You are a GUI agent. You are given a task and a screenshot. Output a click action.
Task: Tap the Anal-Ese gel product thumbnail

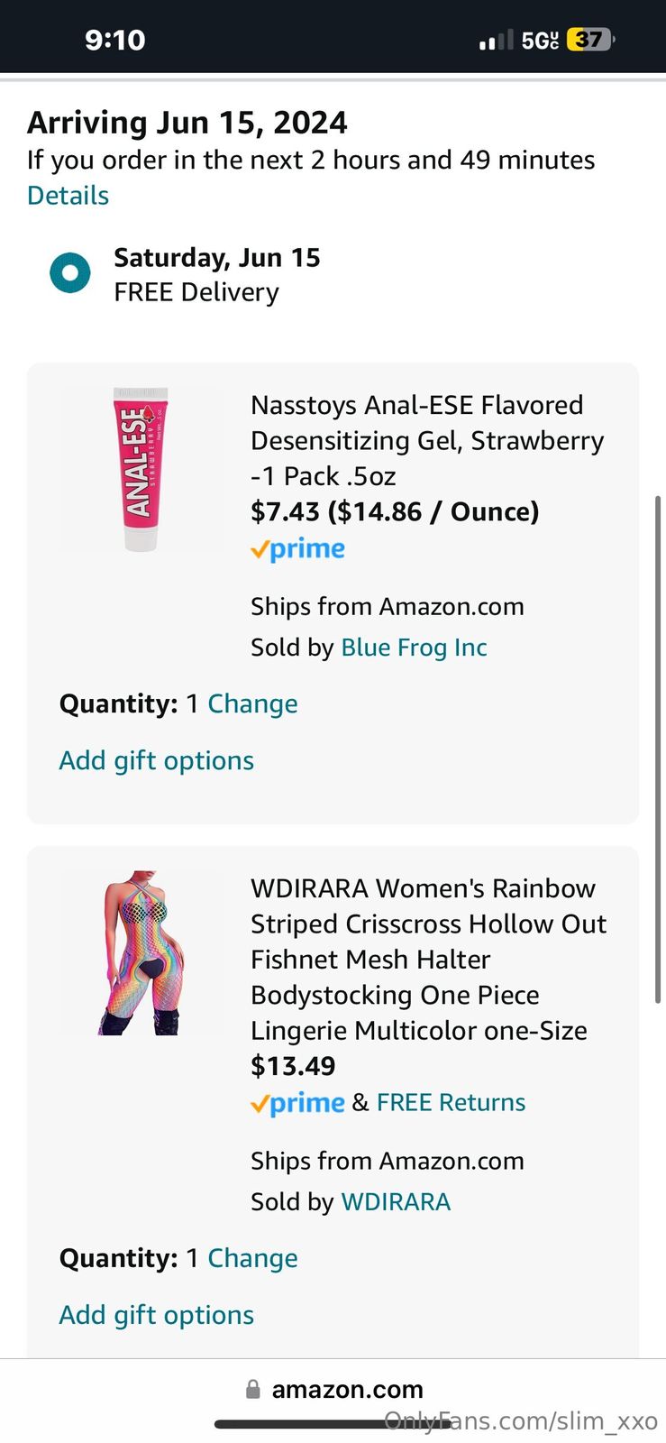[141, 469]
